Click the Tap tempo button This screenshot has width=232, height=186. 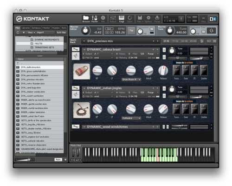click(x=131, y=30)
